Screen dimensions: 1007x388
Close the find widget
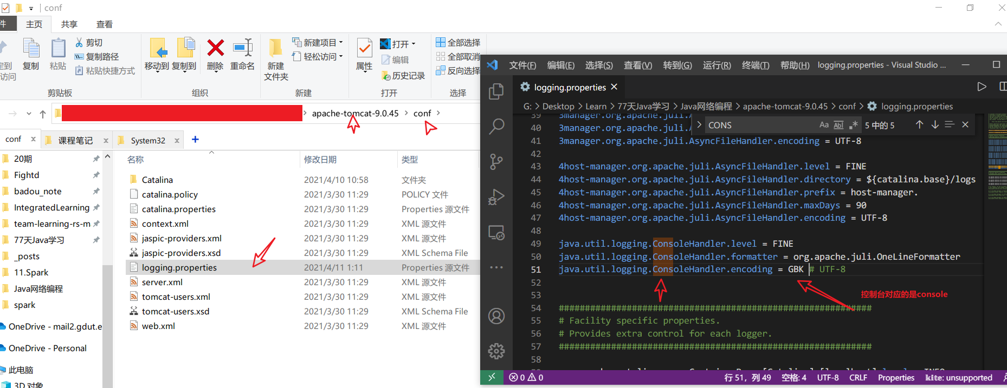pos(965,125)
